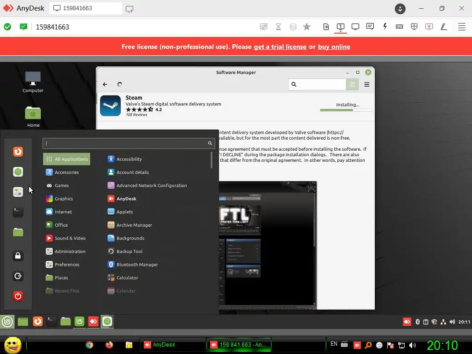Viewport: 472px width, 354px height.
Task: Click the volume tray icon on Mint panel
Action: 452,322
